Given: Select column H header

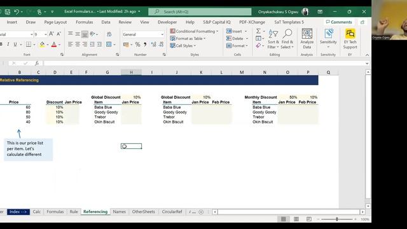Looking at the screenshot, I should tap(131, 72).
